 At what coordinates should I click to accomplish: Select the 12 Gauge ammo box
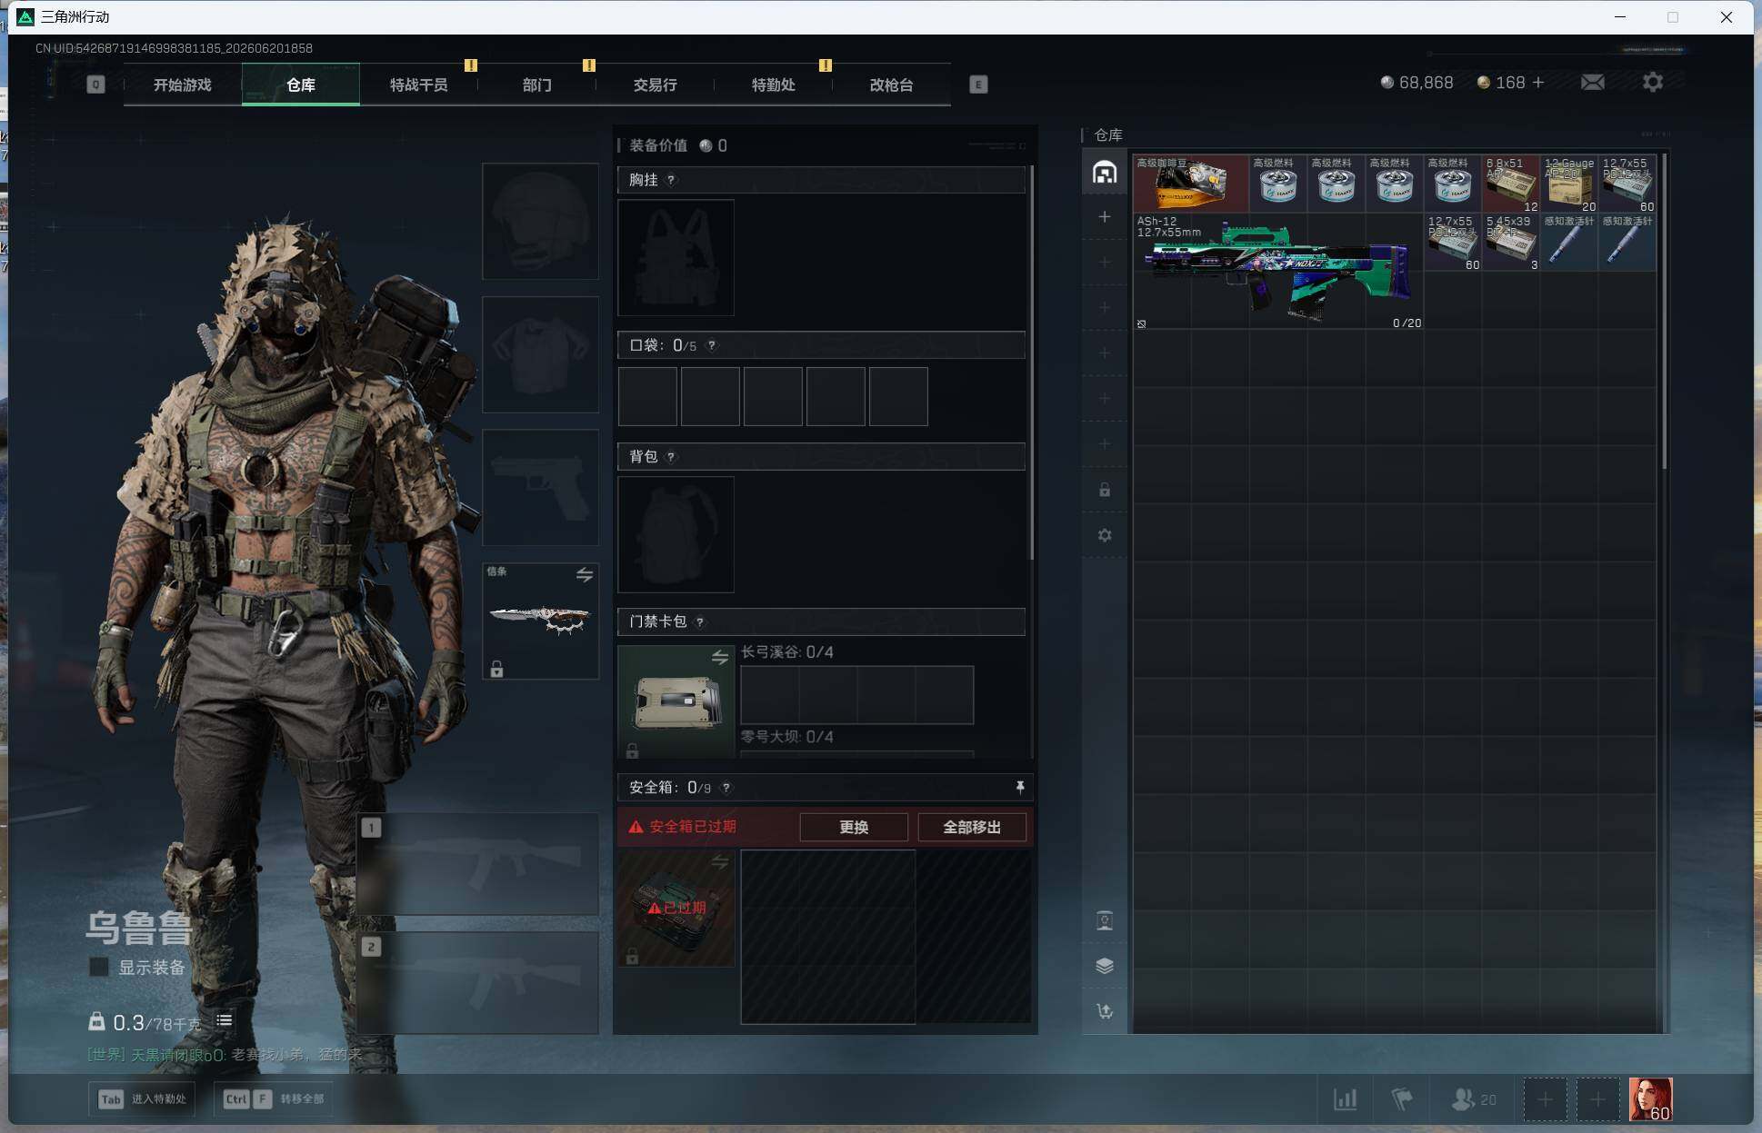[1569, 184]
